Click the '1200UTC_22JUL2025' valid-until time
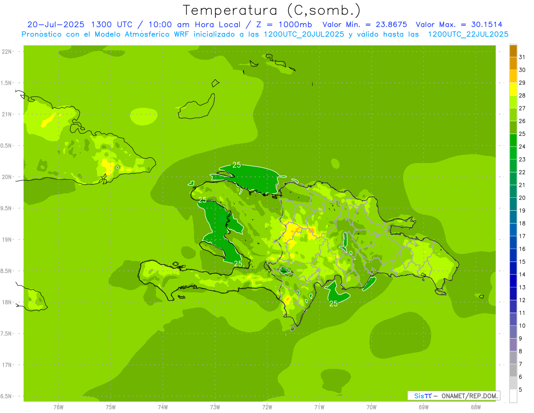The height and width of the screenshot is (413, 534). coord(468,34)
